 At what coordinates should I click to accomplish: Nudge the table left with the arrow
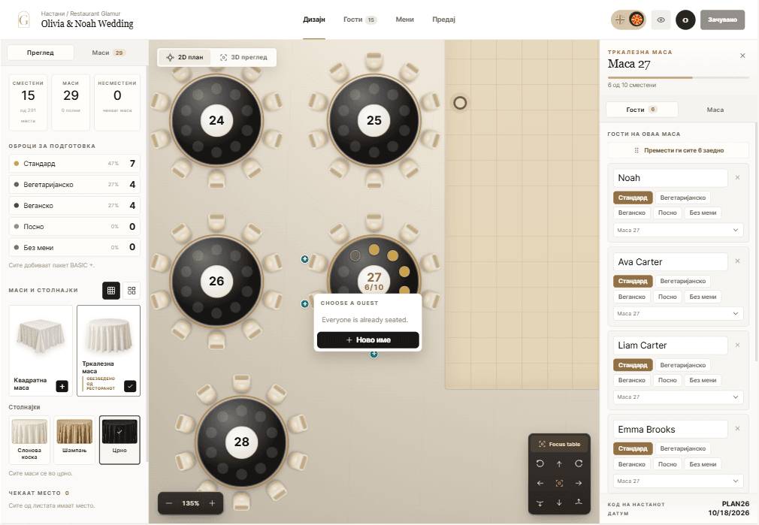(x=540, y=483)
